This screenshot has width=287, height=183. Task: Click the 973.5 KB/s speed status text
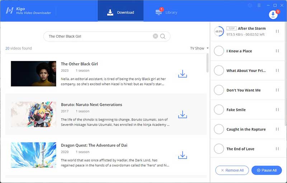pyautogui.click(x=245, y=34)
